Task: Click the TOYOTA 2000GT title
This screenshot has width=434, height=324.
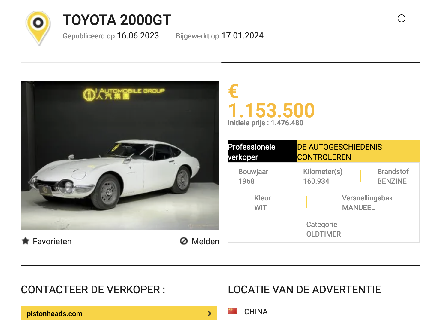Action: (117, 20)
